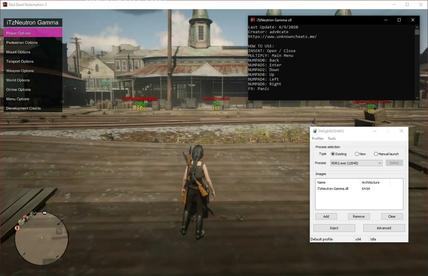Select Player Options in iTzNeutron menu
The width and height of the screenshot is (428, 276).
click(33, 33)
